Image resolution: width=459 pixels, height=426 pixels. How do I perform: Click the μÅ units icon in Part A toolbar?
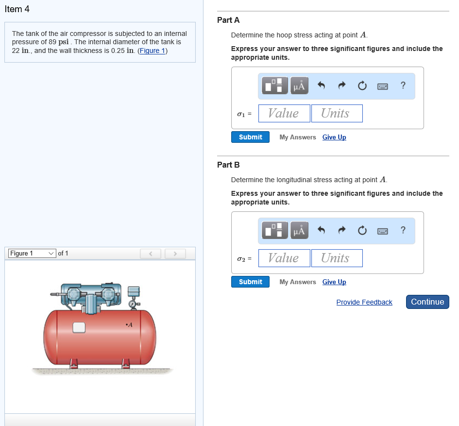pyautogui.click(x=299, y=85)
